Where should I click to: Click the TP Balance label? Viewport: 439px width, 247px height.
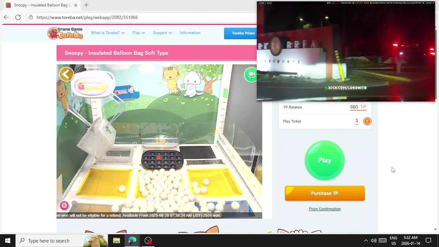pos(293,107)
